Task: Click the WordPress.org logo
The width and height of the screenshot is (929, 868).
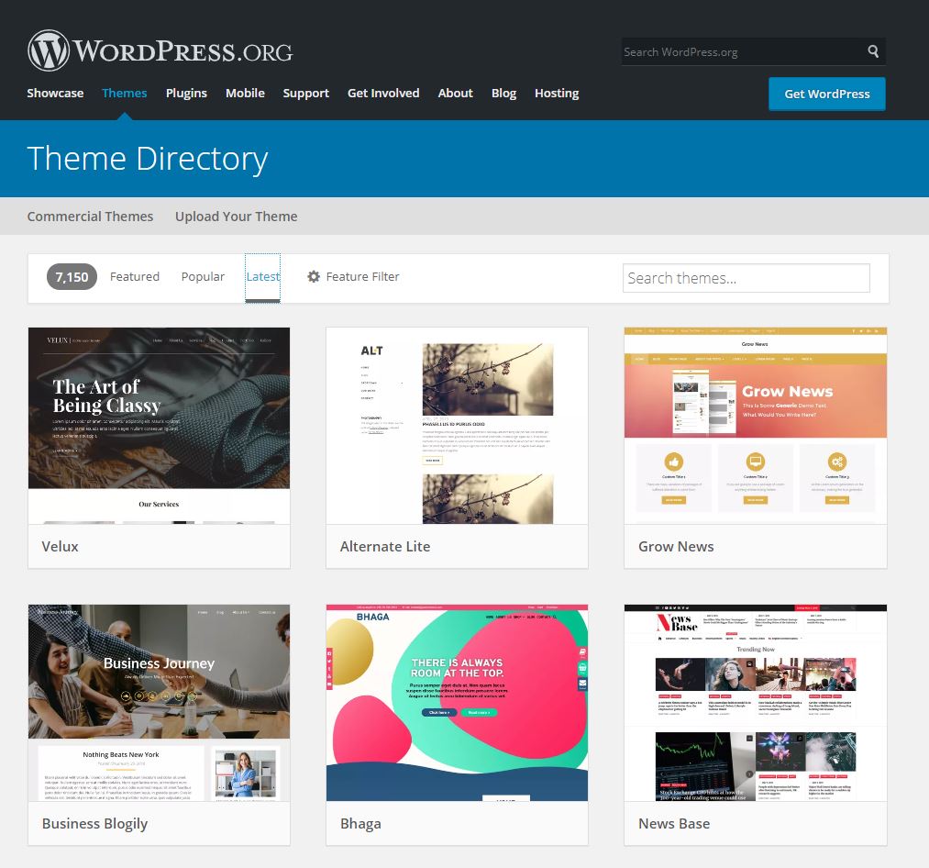Action: tap(160, 51)
